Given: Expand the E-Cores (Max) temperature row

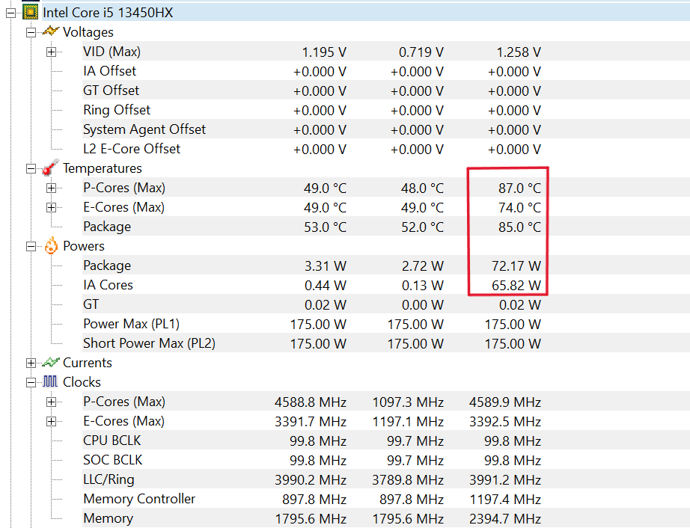Looking at the screenshot, I should (51, 207).
